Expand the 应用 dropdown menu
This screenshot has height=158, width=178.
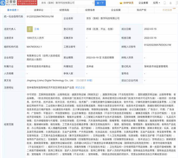pyautogui.click(x=157, y=3)
